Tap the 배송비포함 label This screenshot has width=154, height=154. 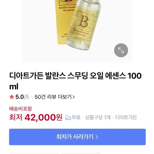[21, 109]
